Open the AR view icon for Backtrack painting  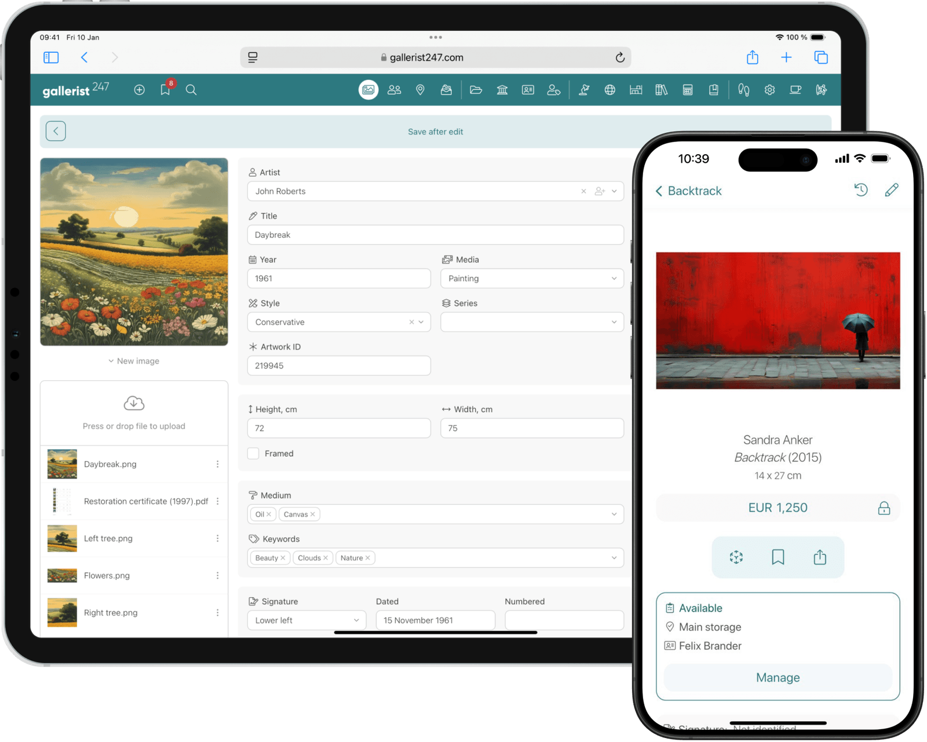point(736,557)
